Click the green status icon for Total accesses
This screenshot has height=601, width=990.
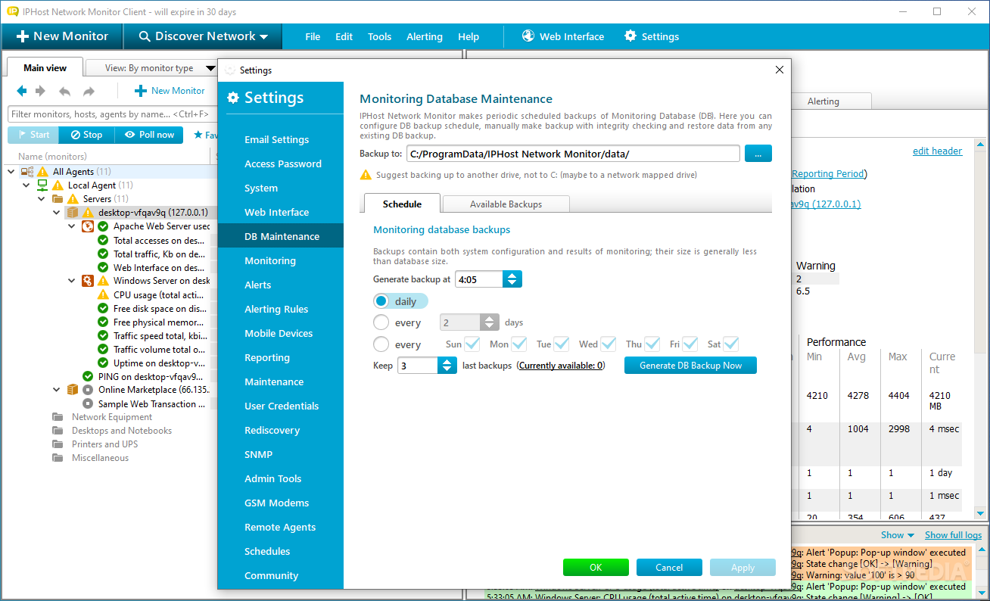click(103, 240)
